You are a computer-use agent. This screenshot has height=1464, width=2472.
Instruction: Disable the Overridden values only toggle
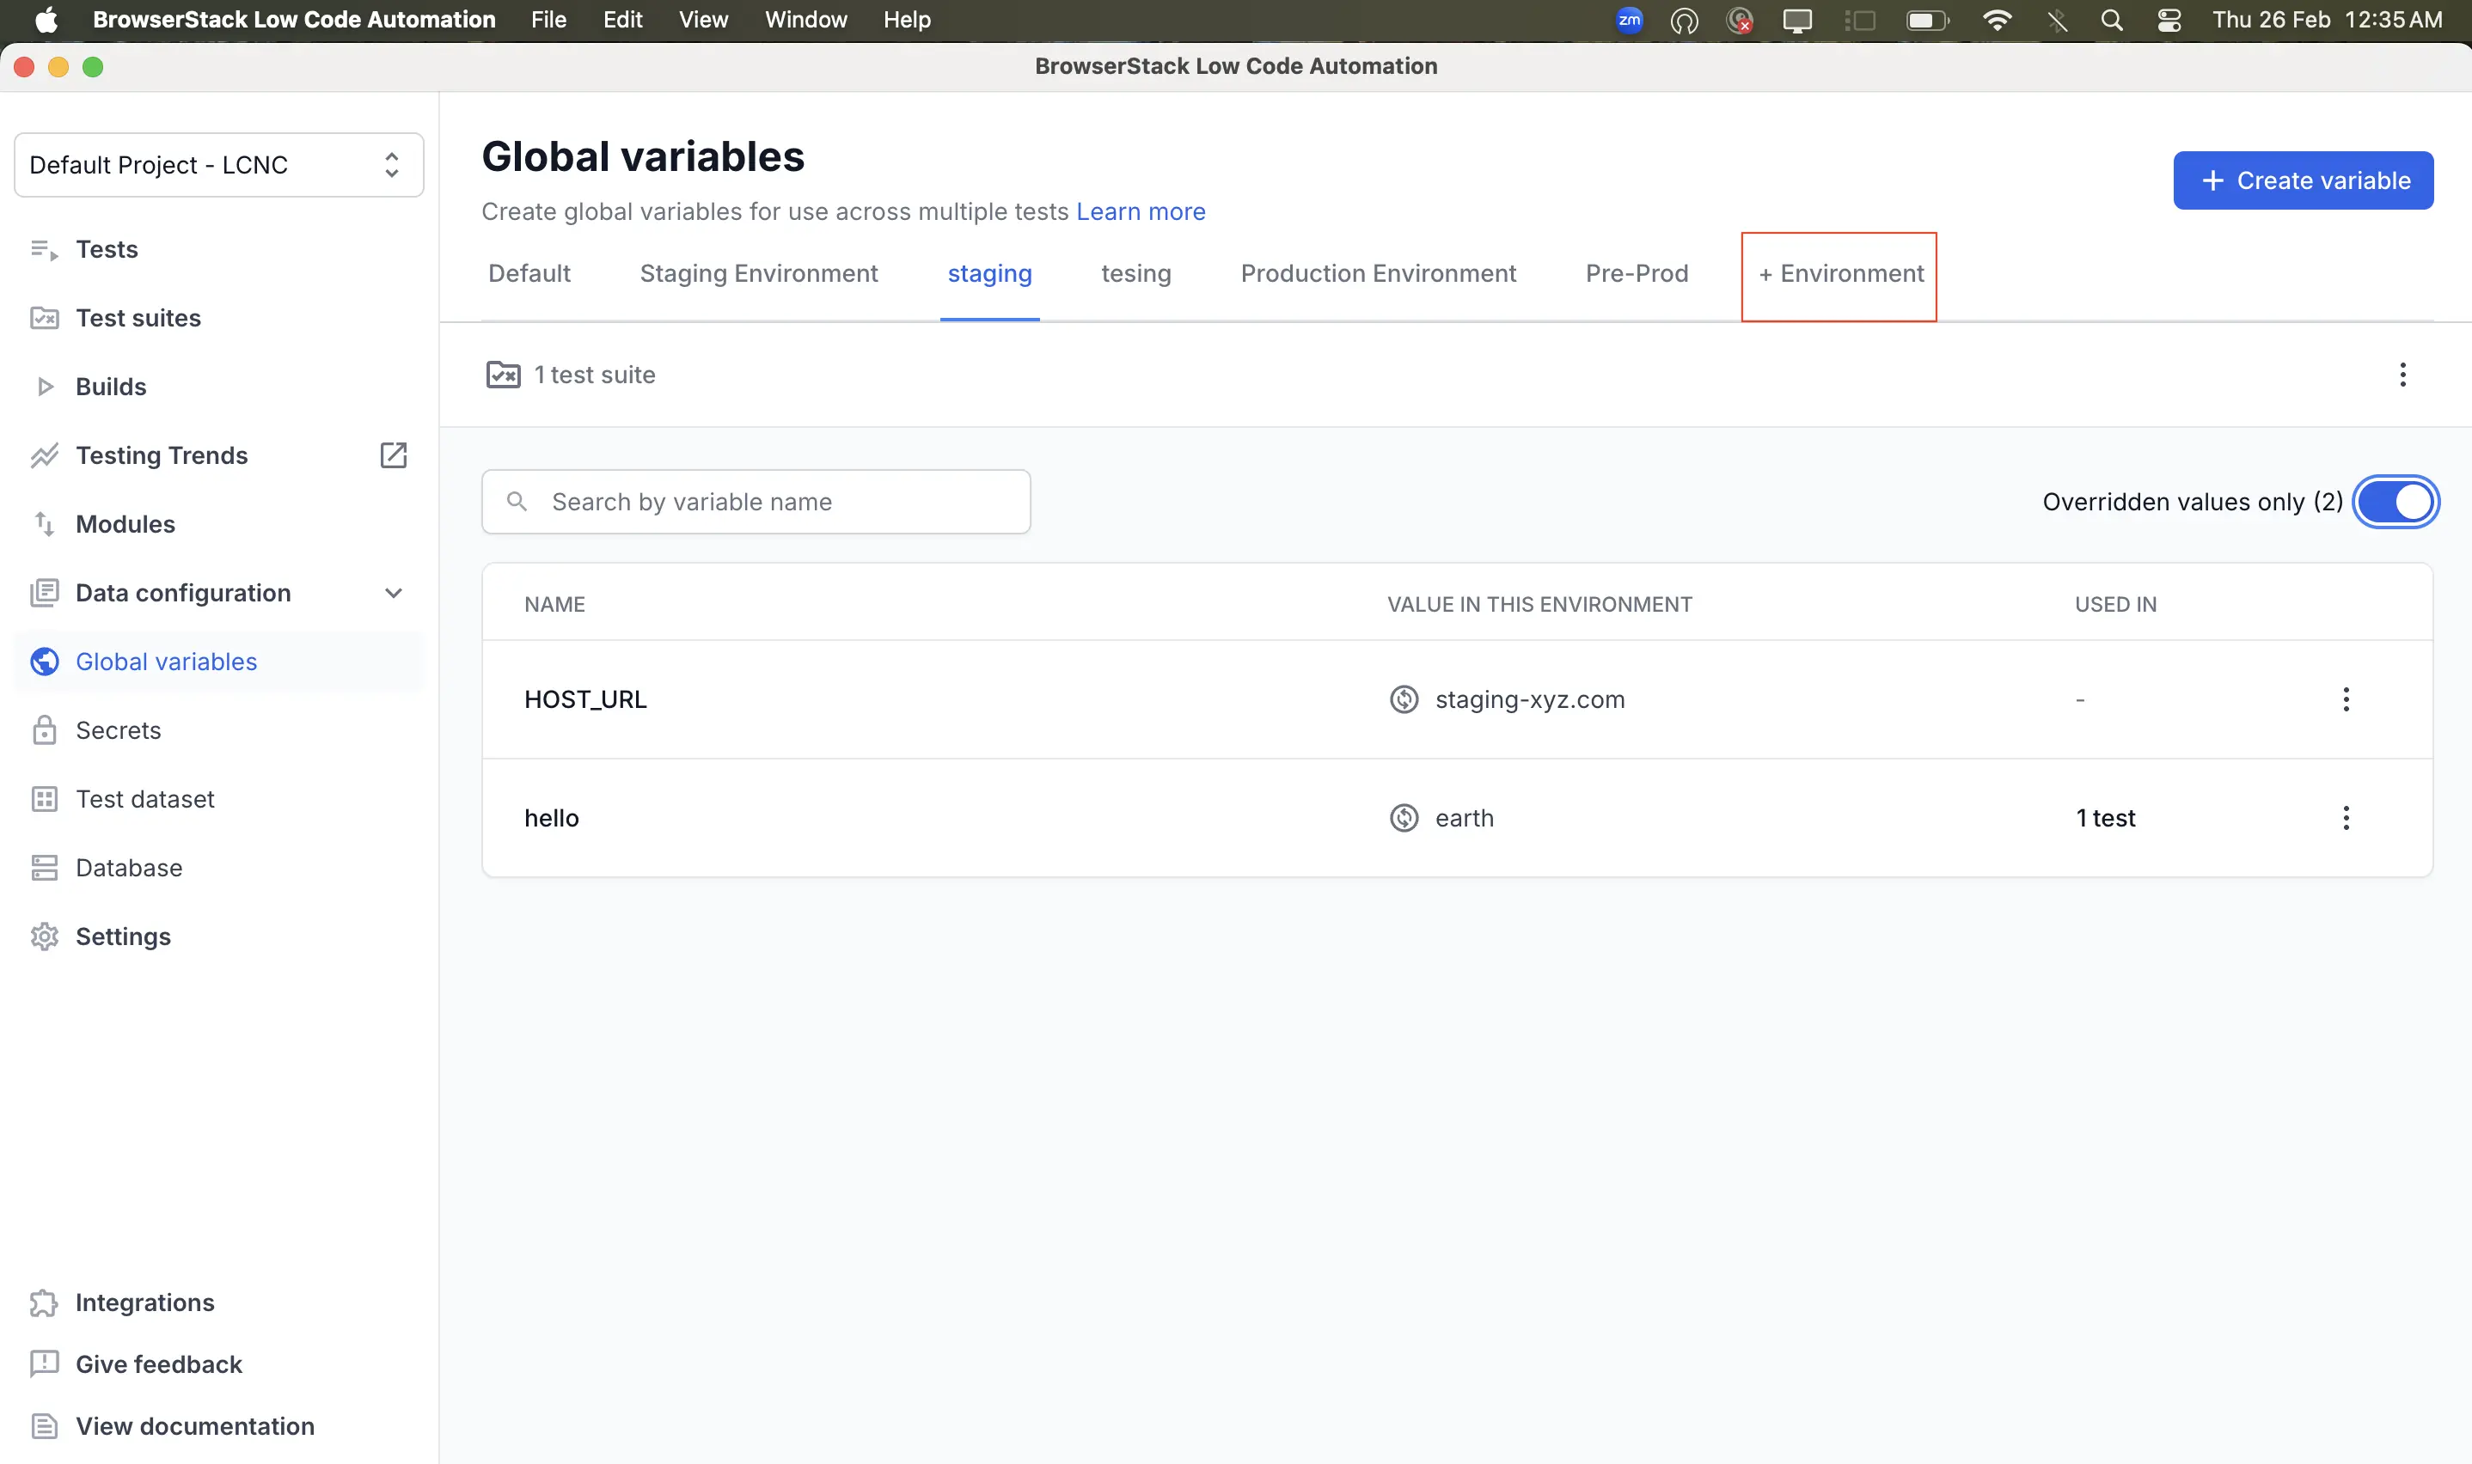2396,501
